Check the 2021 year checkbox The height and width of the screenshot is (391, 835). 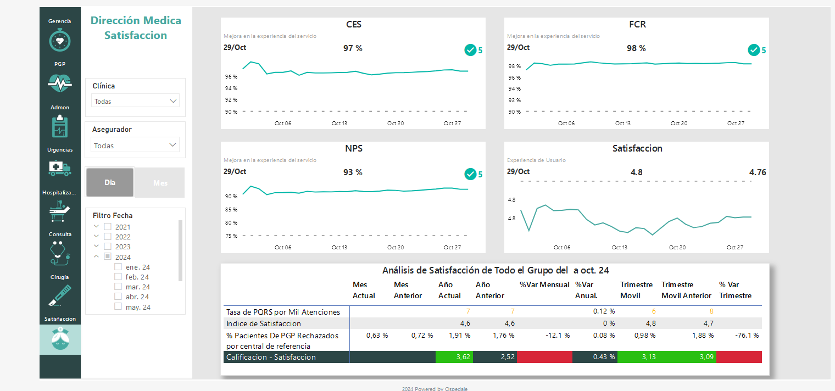click(108, 227)
